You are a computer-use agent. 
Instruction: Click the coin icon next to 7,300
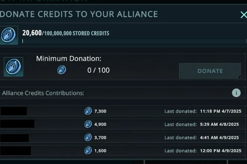coord(88,111)
